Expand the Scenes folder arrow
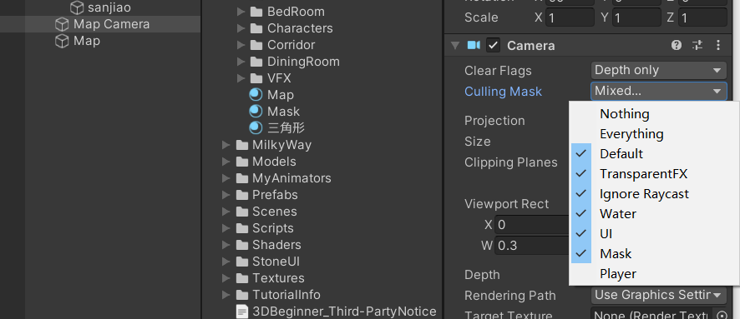This screenshot has width=740, height=319. pyautogui.click(x=226, y=212)
